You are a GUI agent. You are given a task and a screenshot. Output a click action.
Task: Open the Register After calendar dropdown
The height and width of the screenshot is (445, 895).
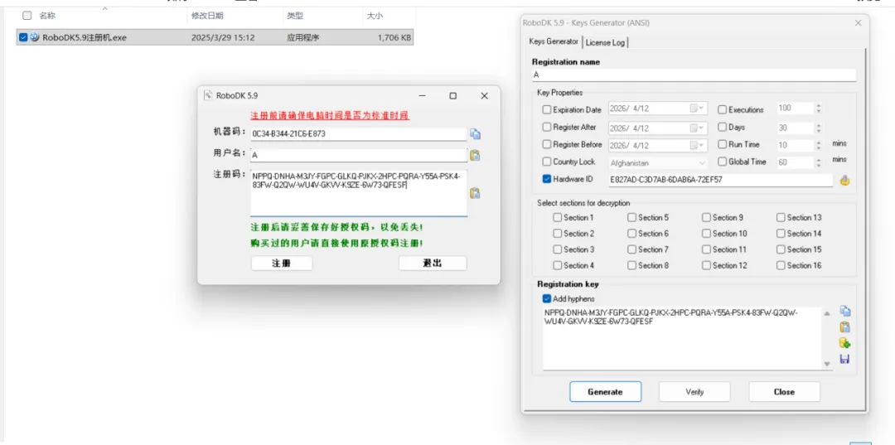(698, 128)
